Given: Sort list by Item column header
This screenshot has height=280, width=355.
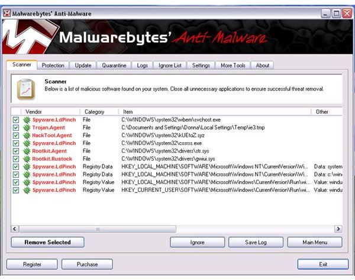Looking at the screenshot, I should pos(215,112).
